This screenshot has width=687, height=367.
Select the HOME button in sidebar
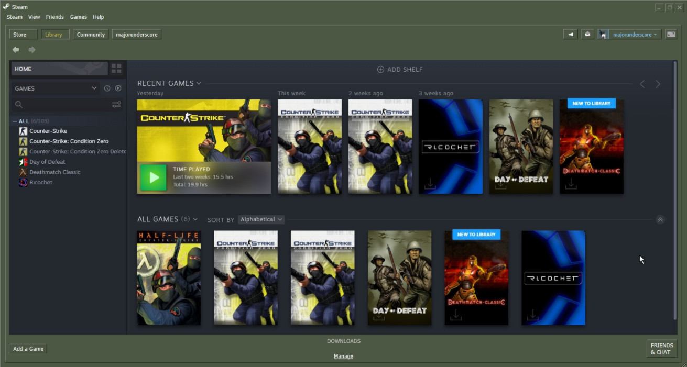[60, 69]
